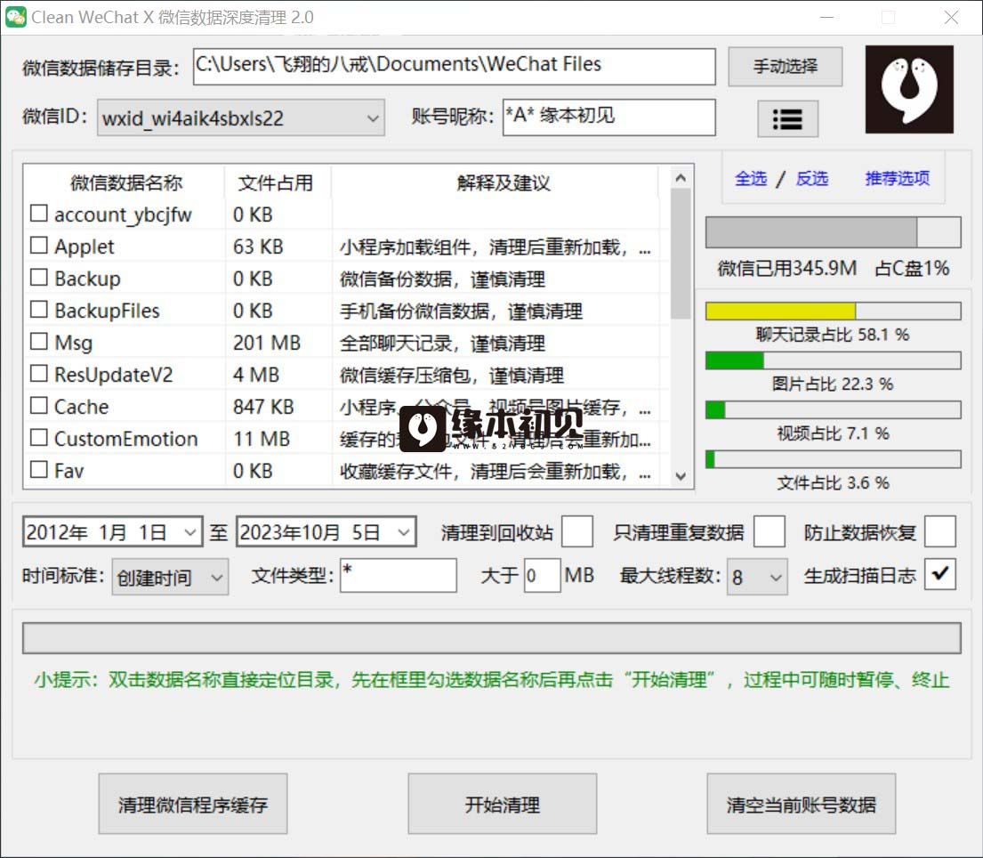Click the 解释及建议 column header
Viewport: 983px width, 858px height.
tap(504, 183)
